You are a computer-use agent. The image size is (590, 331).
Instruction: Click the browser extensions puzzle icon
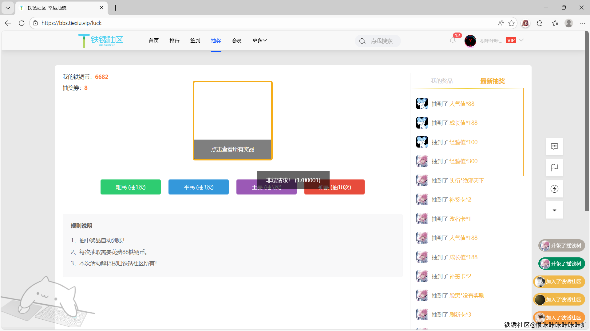pyautogui.click(x=540, y=23)
